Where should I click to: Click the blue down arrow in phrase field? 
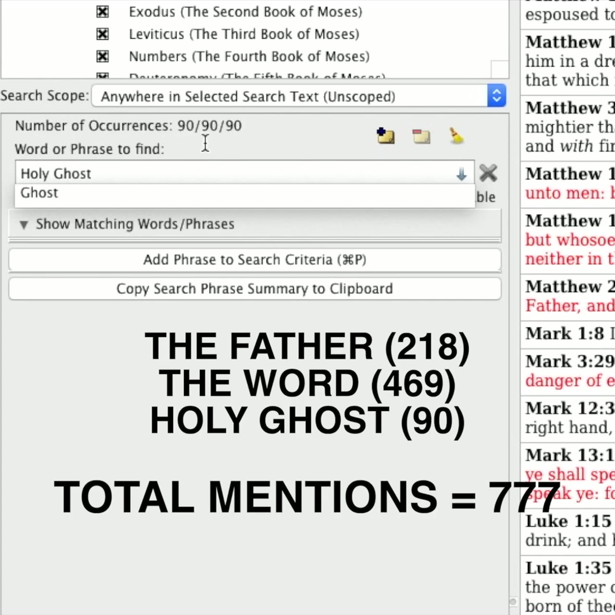(x=461, y=174)
